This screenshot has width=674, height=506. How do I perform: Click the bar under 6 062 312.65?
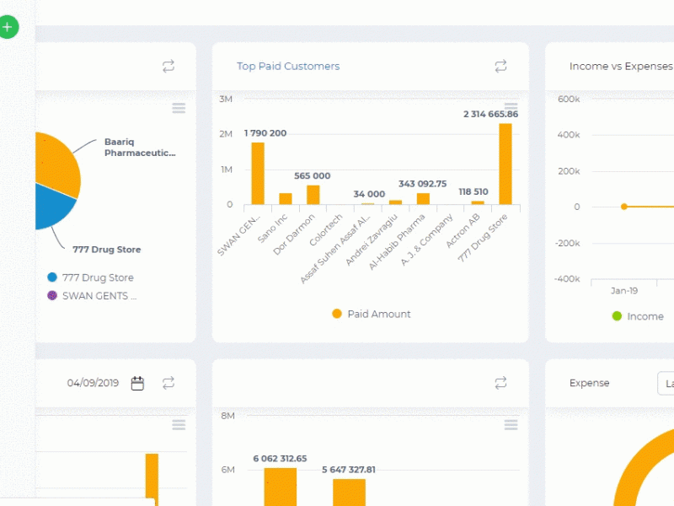point(281,487)
